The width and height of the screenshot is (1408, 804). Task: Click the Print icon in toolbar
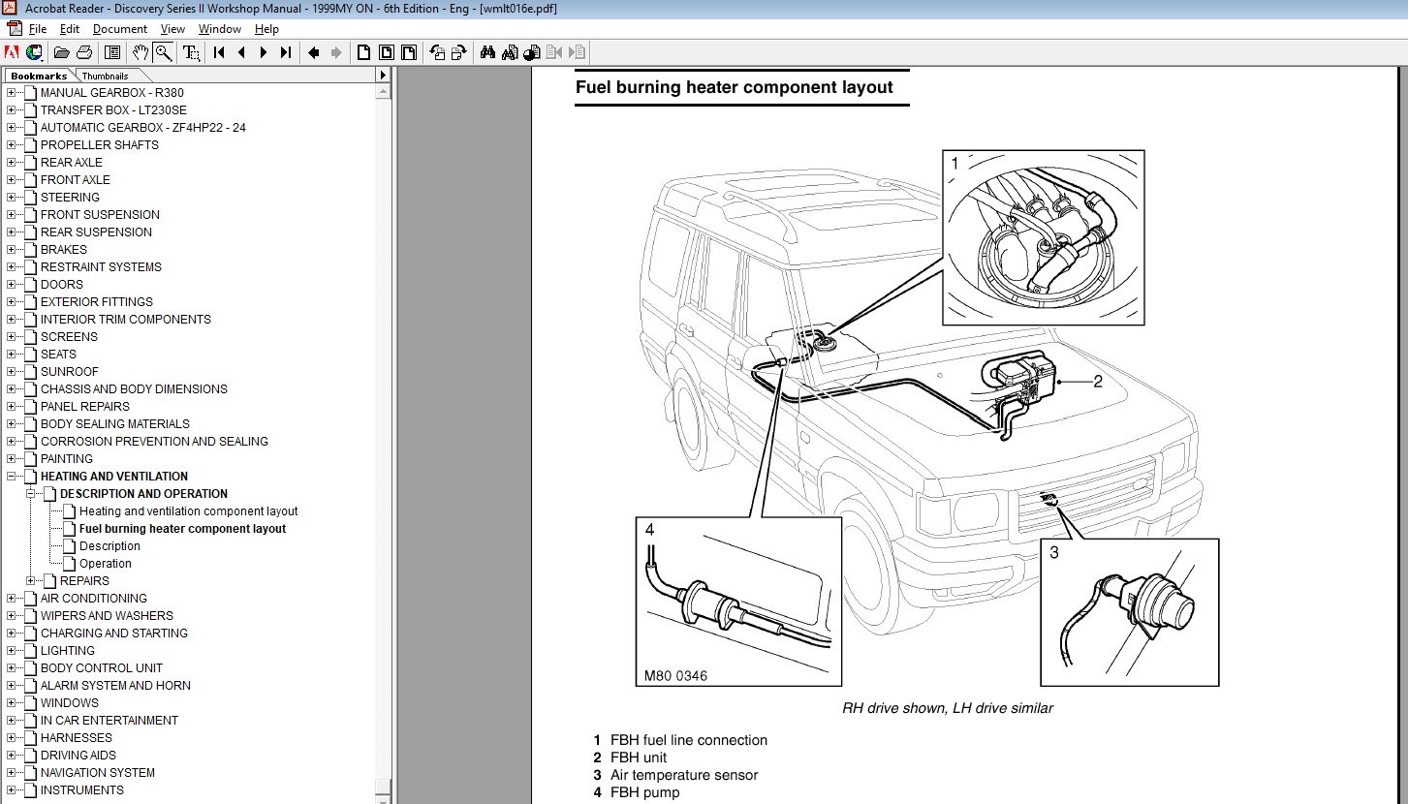(84, 52)
